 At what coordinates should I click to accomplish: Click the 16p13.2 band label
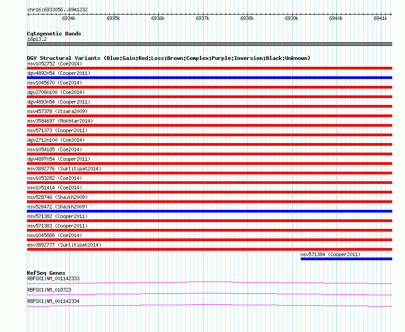pyautogui.click(x=37, y=39)
